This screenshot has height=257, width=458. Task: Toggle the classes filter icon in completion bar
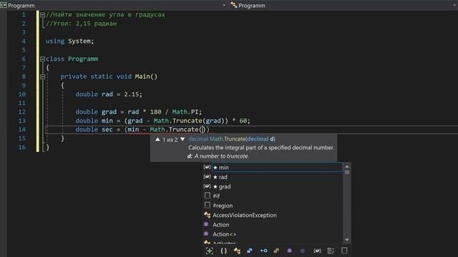[237, 251]
